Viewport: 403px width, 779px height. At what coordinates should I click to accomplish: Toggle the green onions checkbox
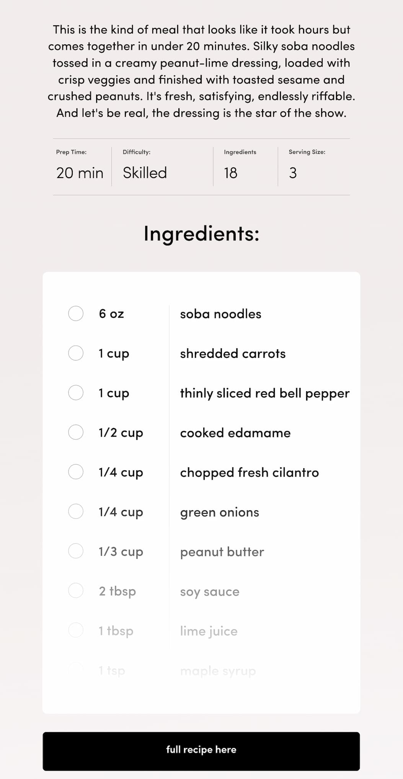click(76, 511)
